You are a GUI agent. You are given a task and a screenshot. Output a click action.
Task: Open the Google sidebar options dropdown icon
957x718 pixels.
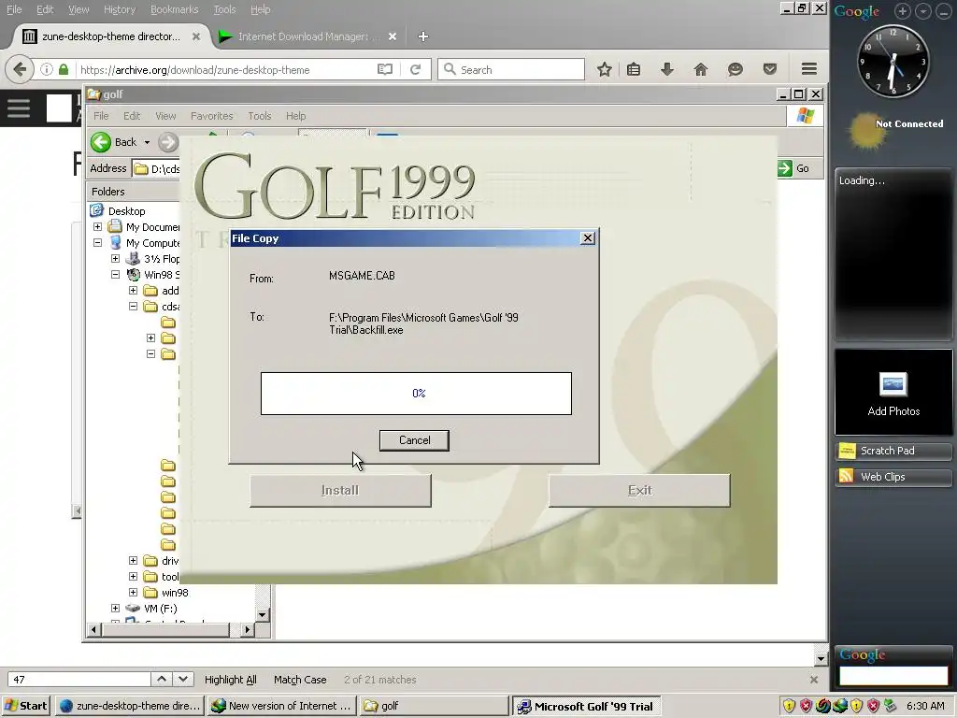(x=922, y=11)
